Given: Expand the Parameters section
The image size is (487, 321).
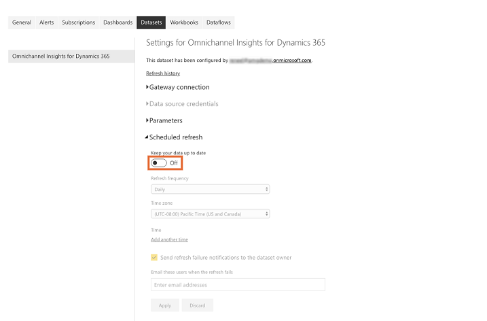Looking at the screenshot, I should point(164,120).
